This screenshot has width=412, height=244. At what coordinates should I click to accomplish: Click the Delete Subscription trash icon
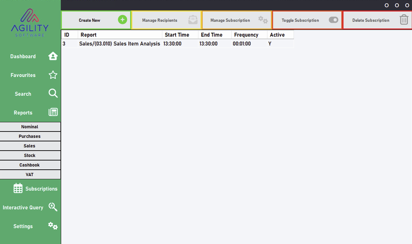point(404,20)
